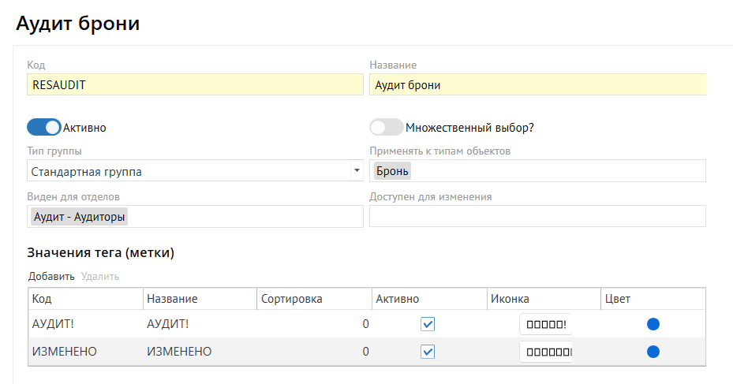Select the Бронь object type tag

click(392, 170)
